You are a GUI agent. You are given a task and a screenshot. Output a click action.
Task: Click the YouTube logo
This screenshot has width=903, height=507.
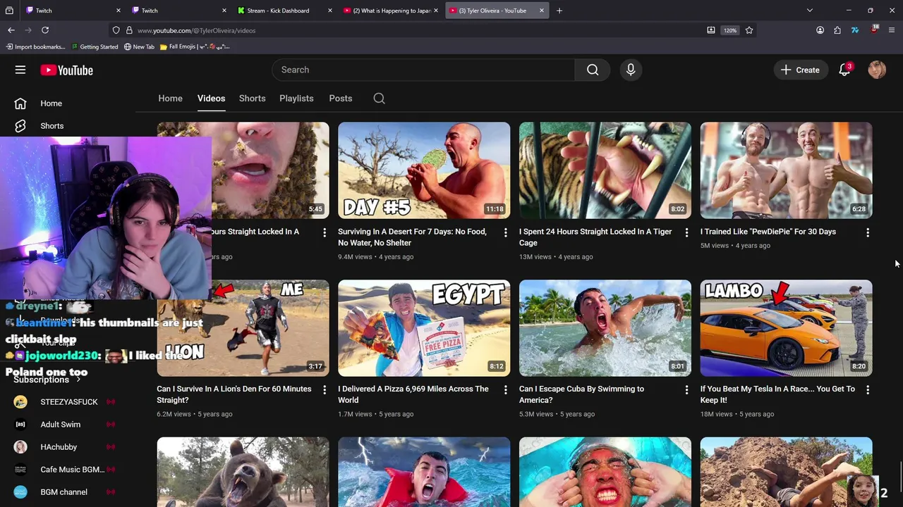coord(66,70)
